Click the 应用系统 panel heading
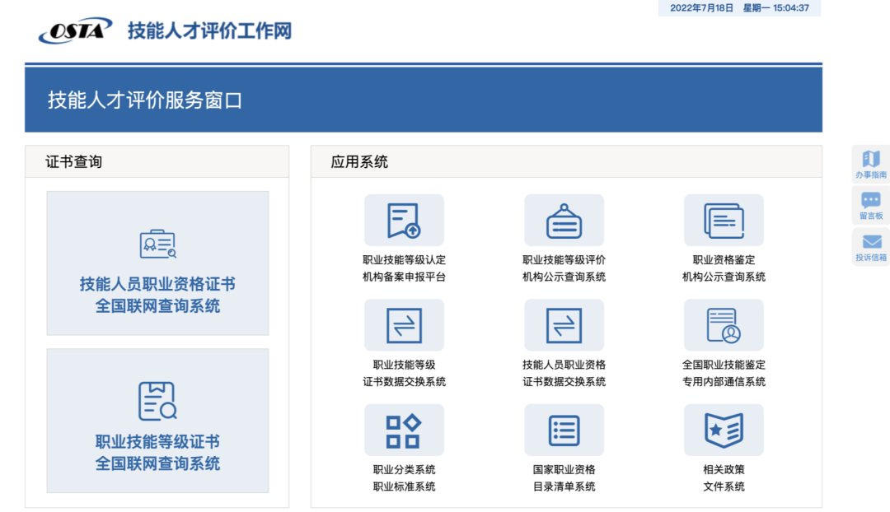Image resolution: width=890 pixels, height=512 pixels. pos(359,162)
